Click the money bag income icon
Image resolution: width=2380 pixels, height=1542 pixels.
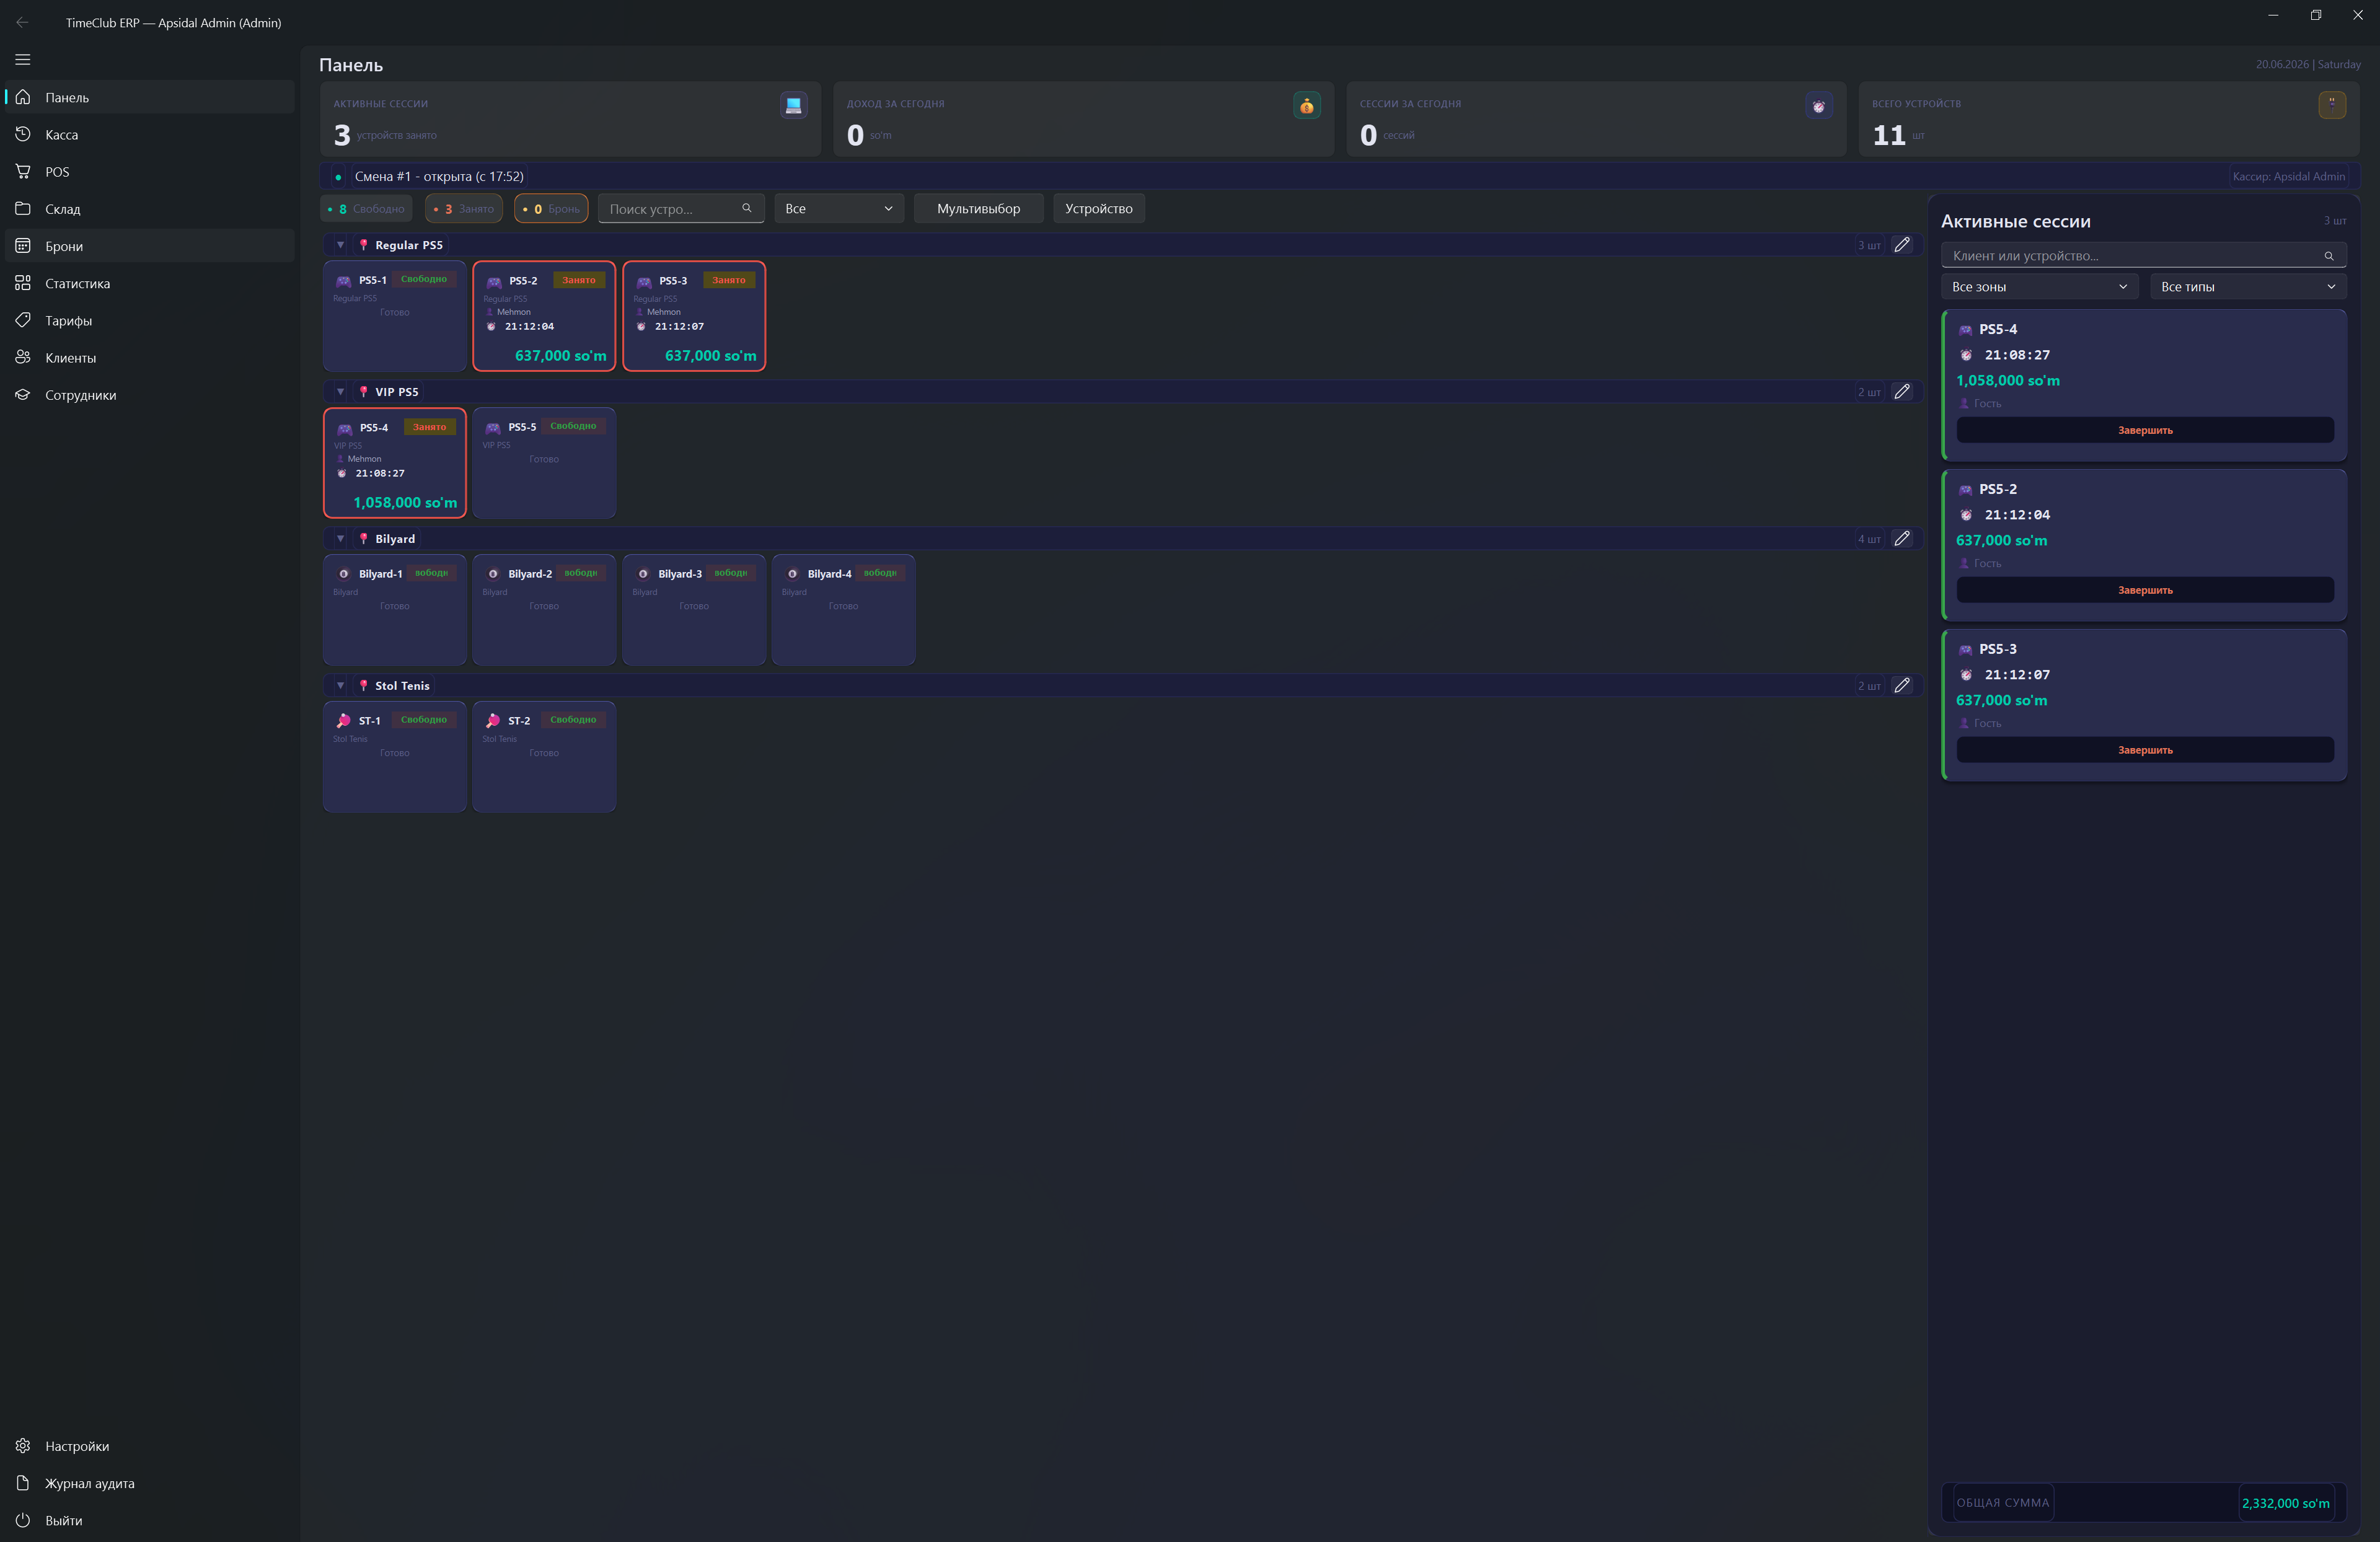[x=1307, y=105]
